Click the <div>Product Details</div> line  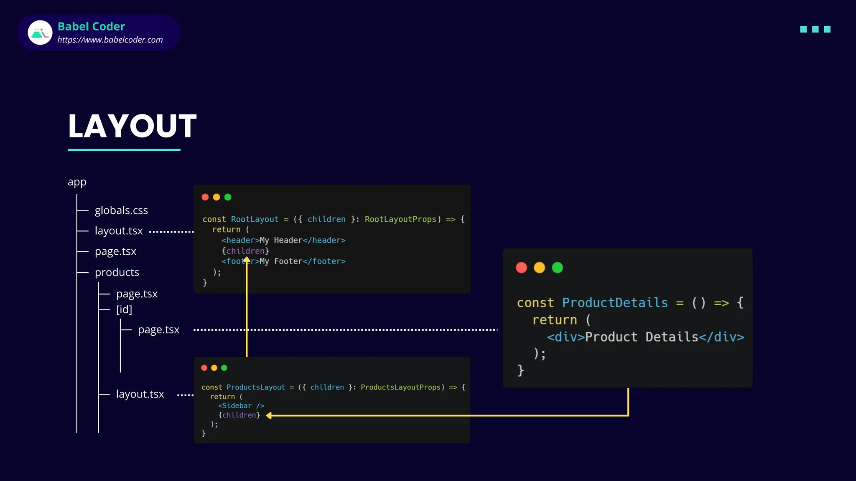(x=646, y=337)
